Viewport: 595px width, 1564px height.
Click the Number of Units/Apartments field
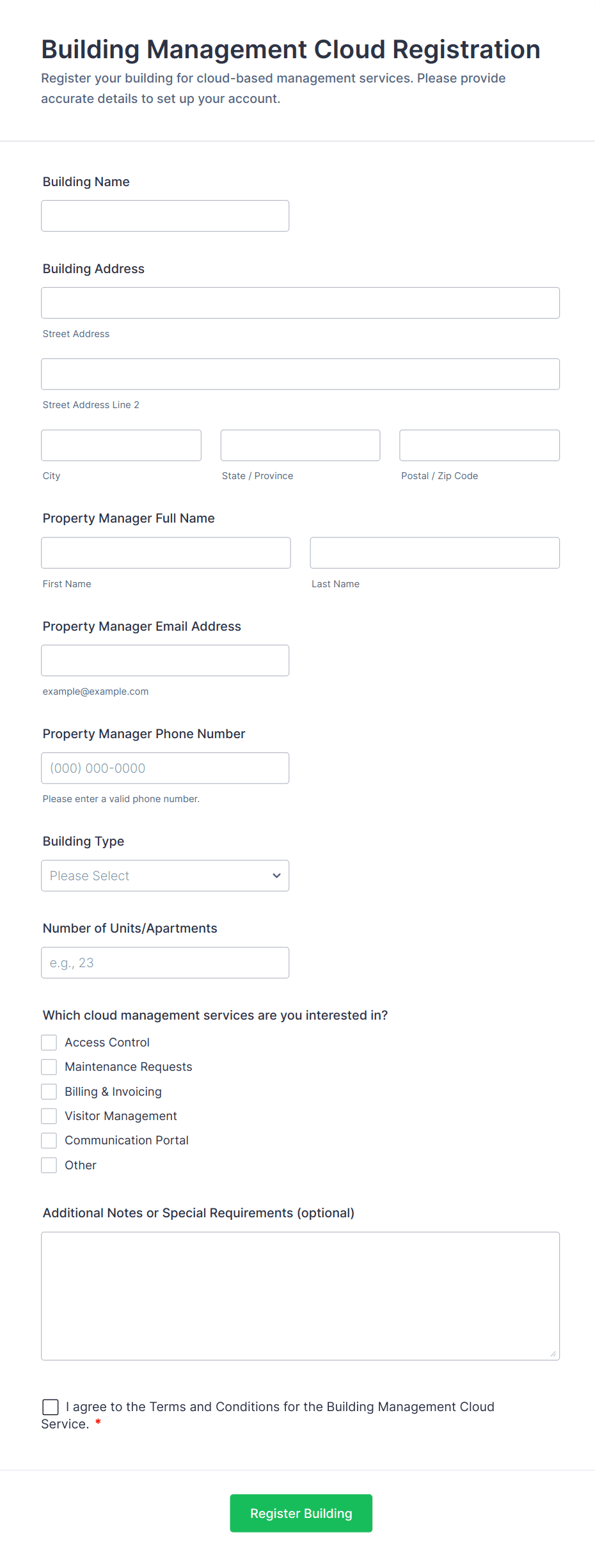tap(165, 963)
